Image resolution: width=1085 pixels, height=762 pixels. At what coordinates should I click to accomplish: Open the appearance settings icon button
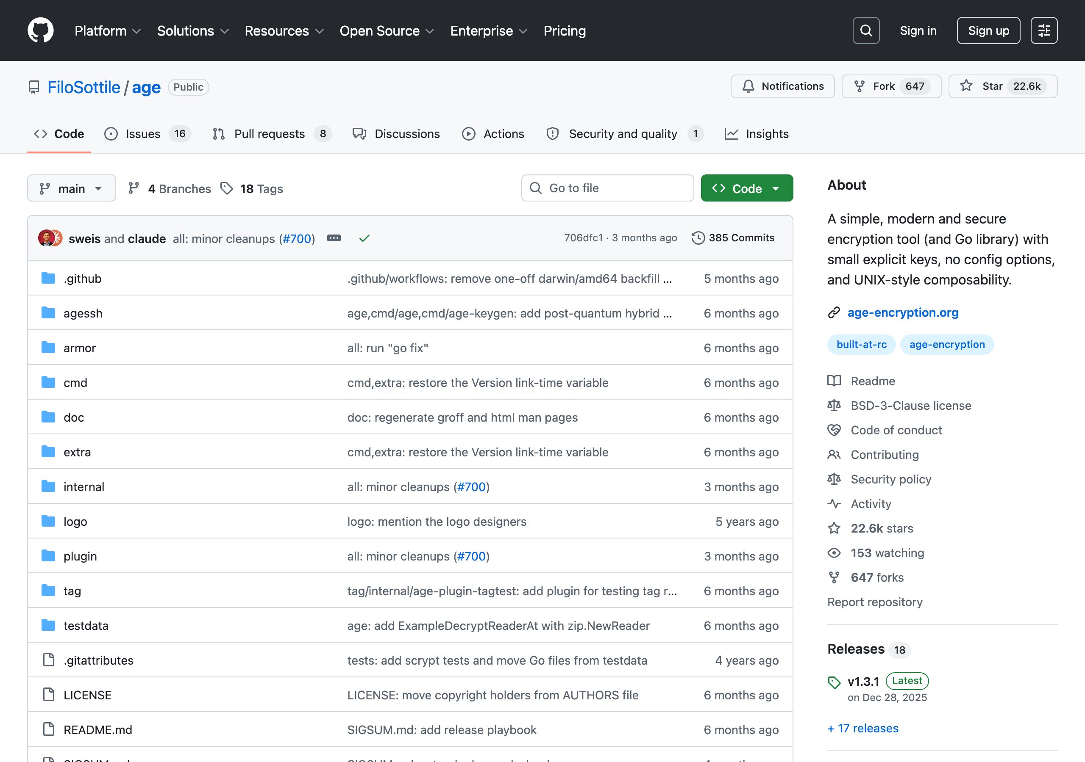coord(1044,30)
